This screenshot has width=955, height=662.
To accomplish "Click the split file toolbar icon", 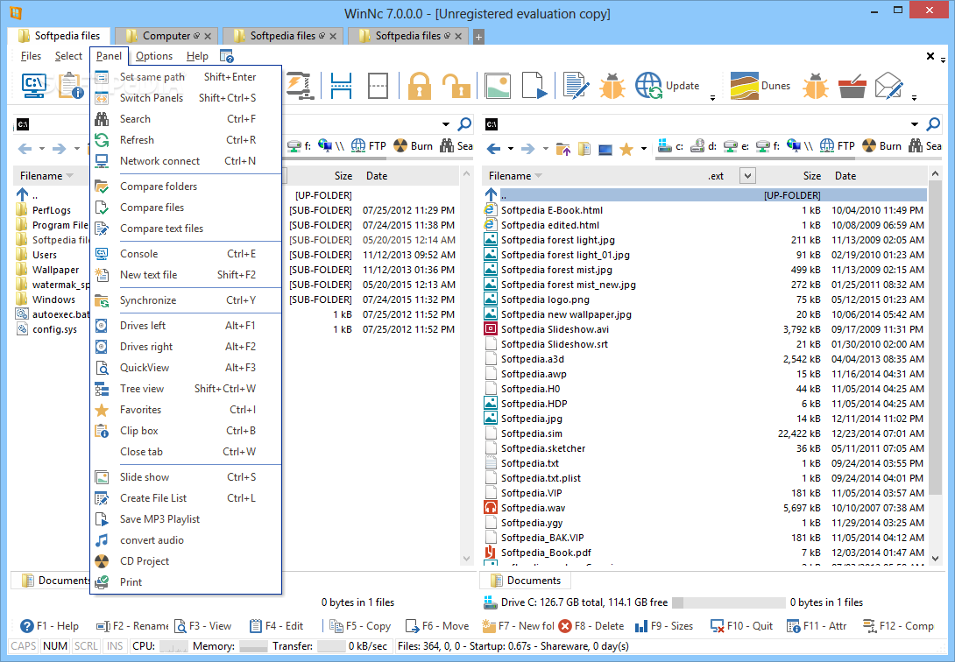I will (x=341, y=86).
